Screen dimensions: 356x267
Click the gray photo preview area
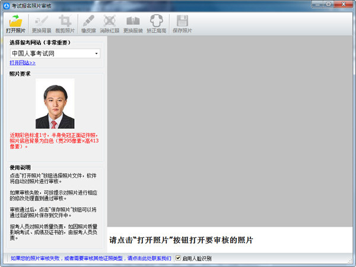coord(230,131)
